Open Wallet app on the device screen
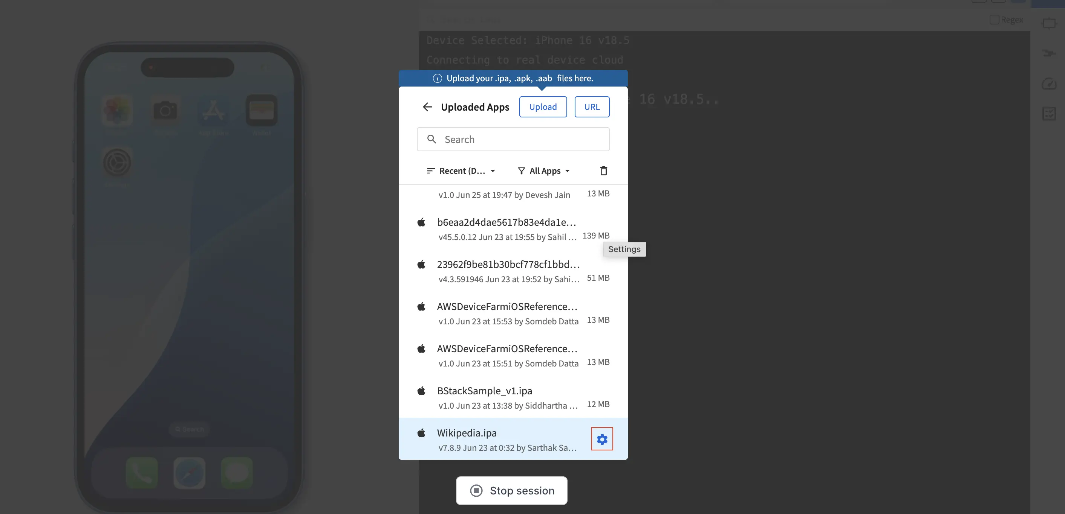This screenshot has width=1065, height=514. coord(261,111)
